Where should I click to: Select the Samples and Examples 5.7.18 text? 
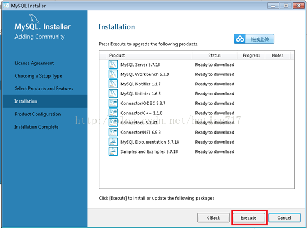pos(149,152)
